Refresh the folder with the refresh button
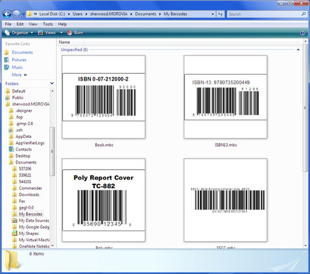Screen dimensions: 310x274 (x=220, y=14)
